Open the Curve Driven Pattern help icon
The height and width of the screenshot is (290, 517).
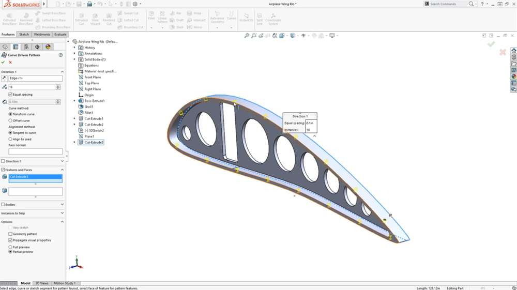click(60, 55)
